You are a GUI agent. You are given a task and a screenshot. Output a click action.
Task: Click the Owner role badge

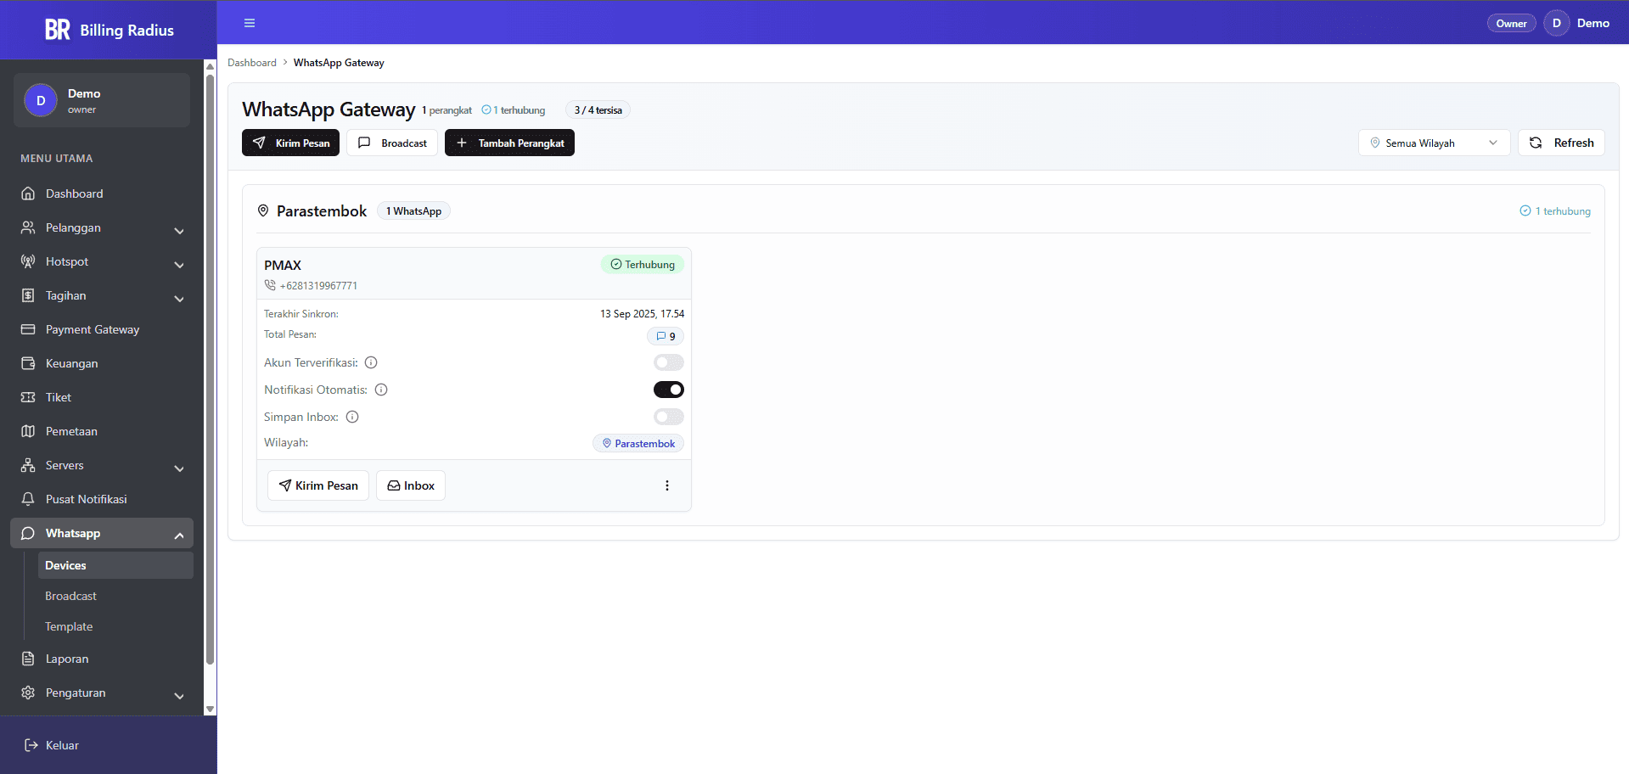[1511, 23]
